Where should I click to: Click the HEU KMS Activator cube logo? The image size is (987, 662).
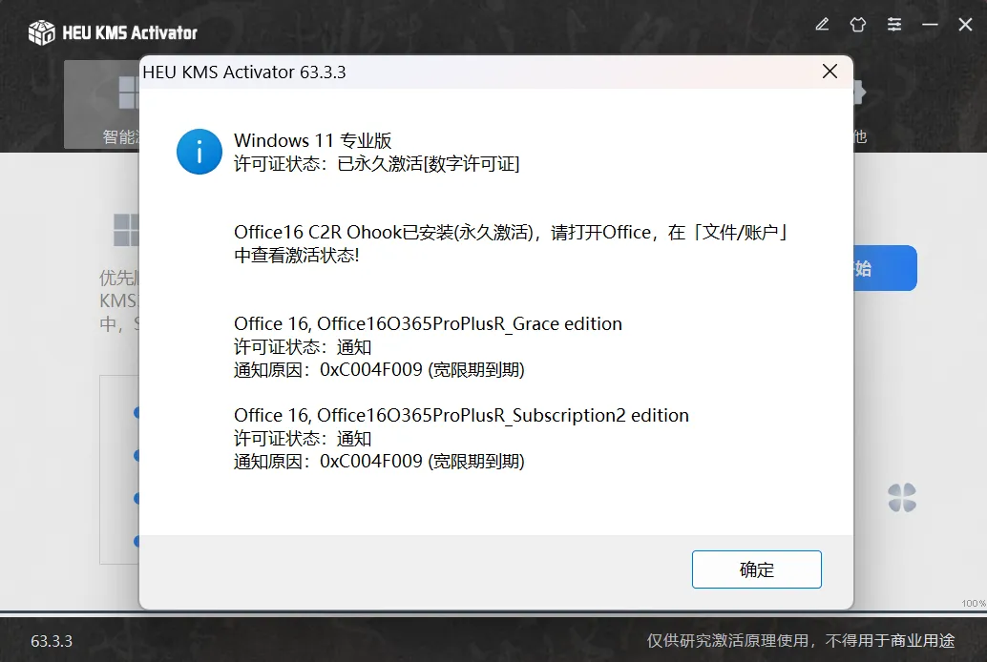[x=42, y=32]
